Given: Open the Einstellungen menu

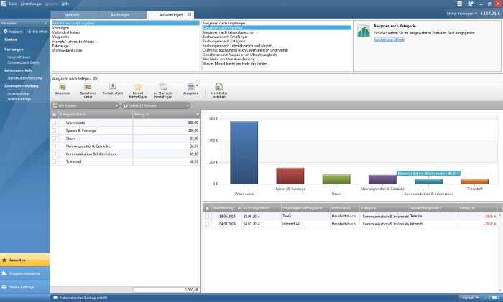Looking at the screenshot, I should 32,4.
